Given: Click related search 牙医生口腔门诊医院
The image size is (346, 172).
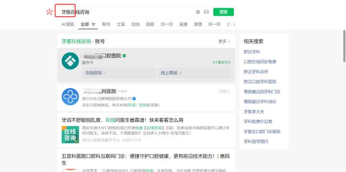Looking at the screenshot, I should click(x=262, y=131).
